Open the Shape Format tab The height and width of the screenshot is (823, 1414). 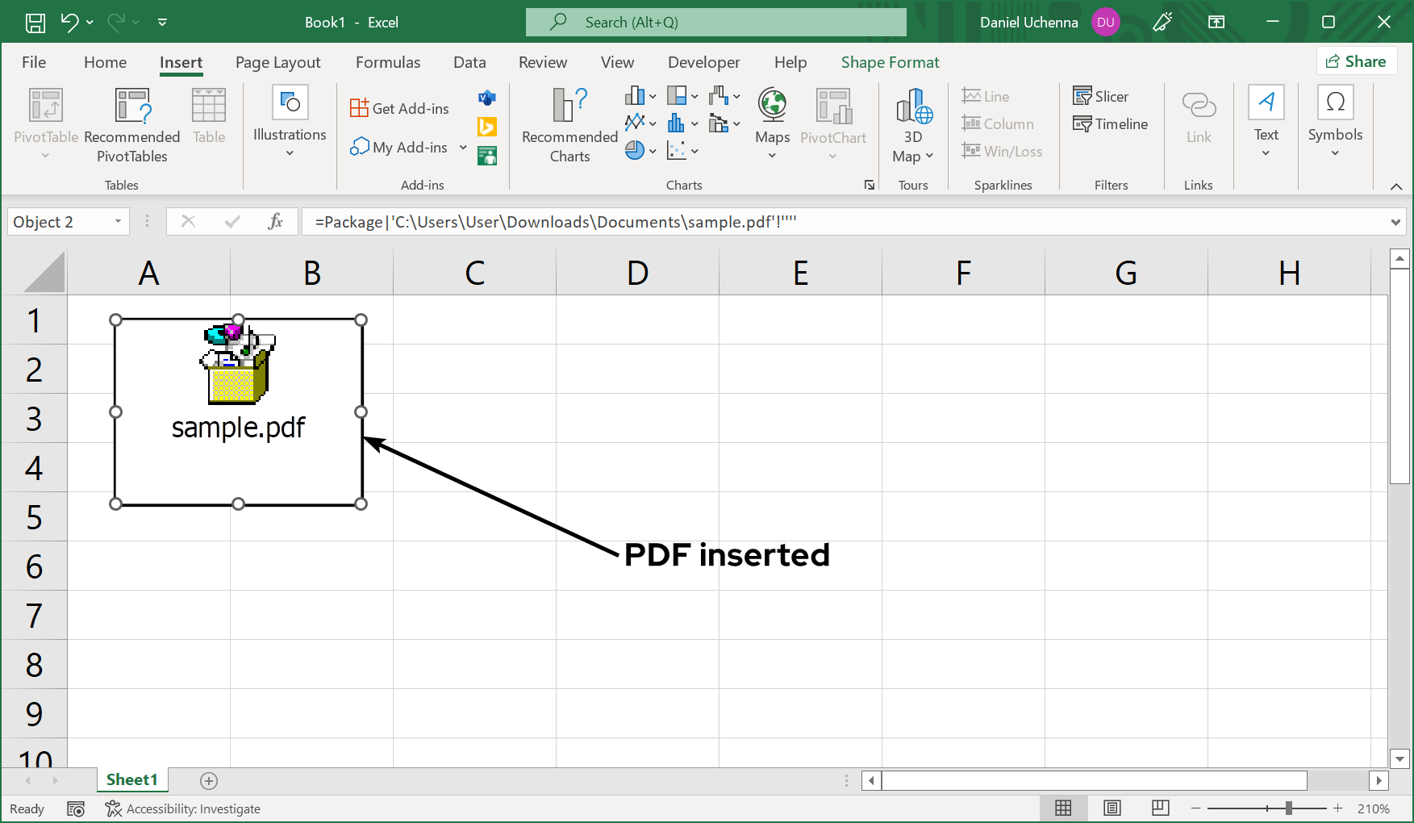pyautogui.click(x=890, y=61)
